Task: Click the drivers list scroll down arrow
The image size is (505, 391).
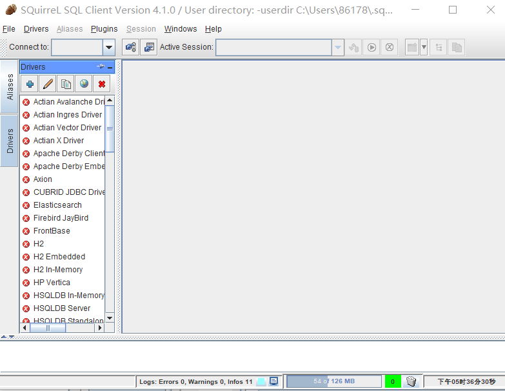Action: coord(110,318)
